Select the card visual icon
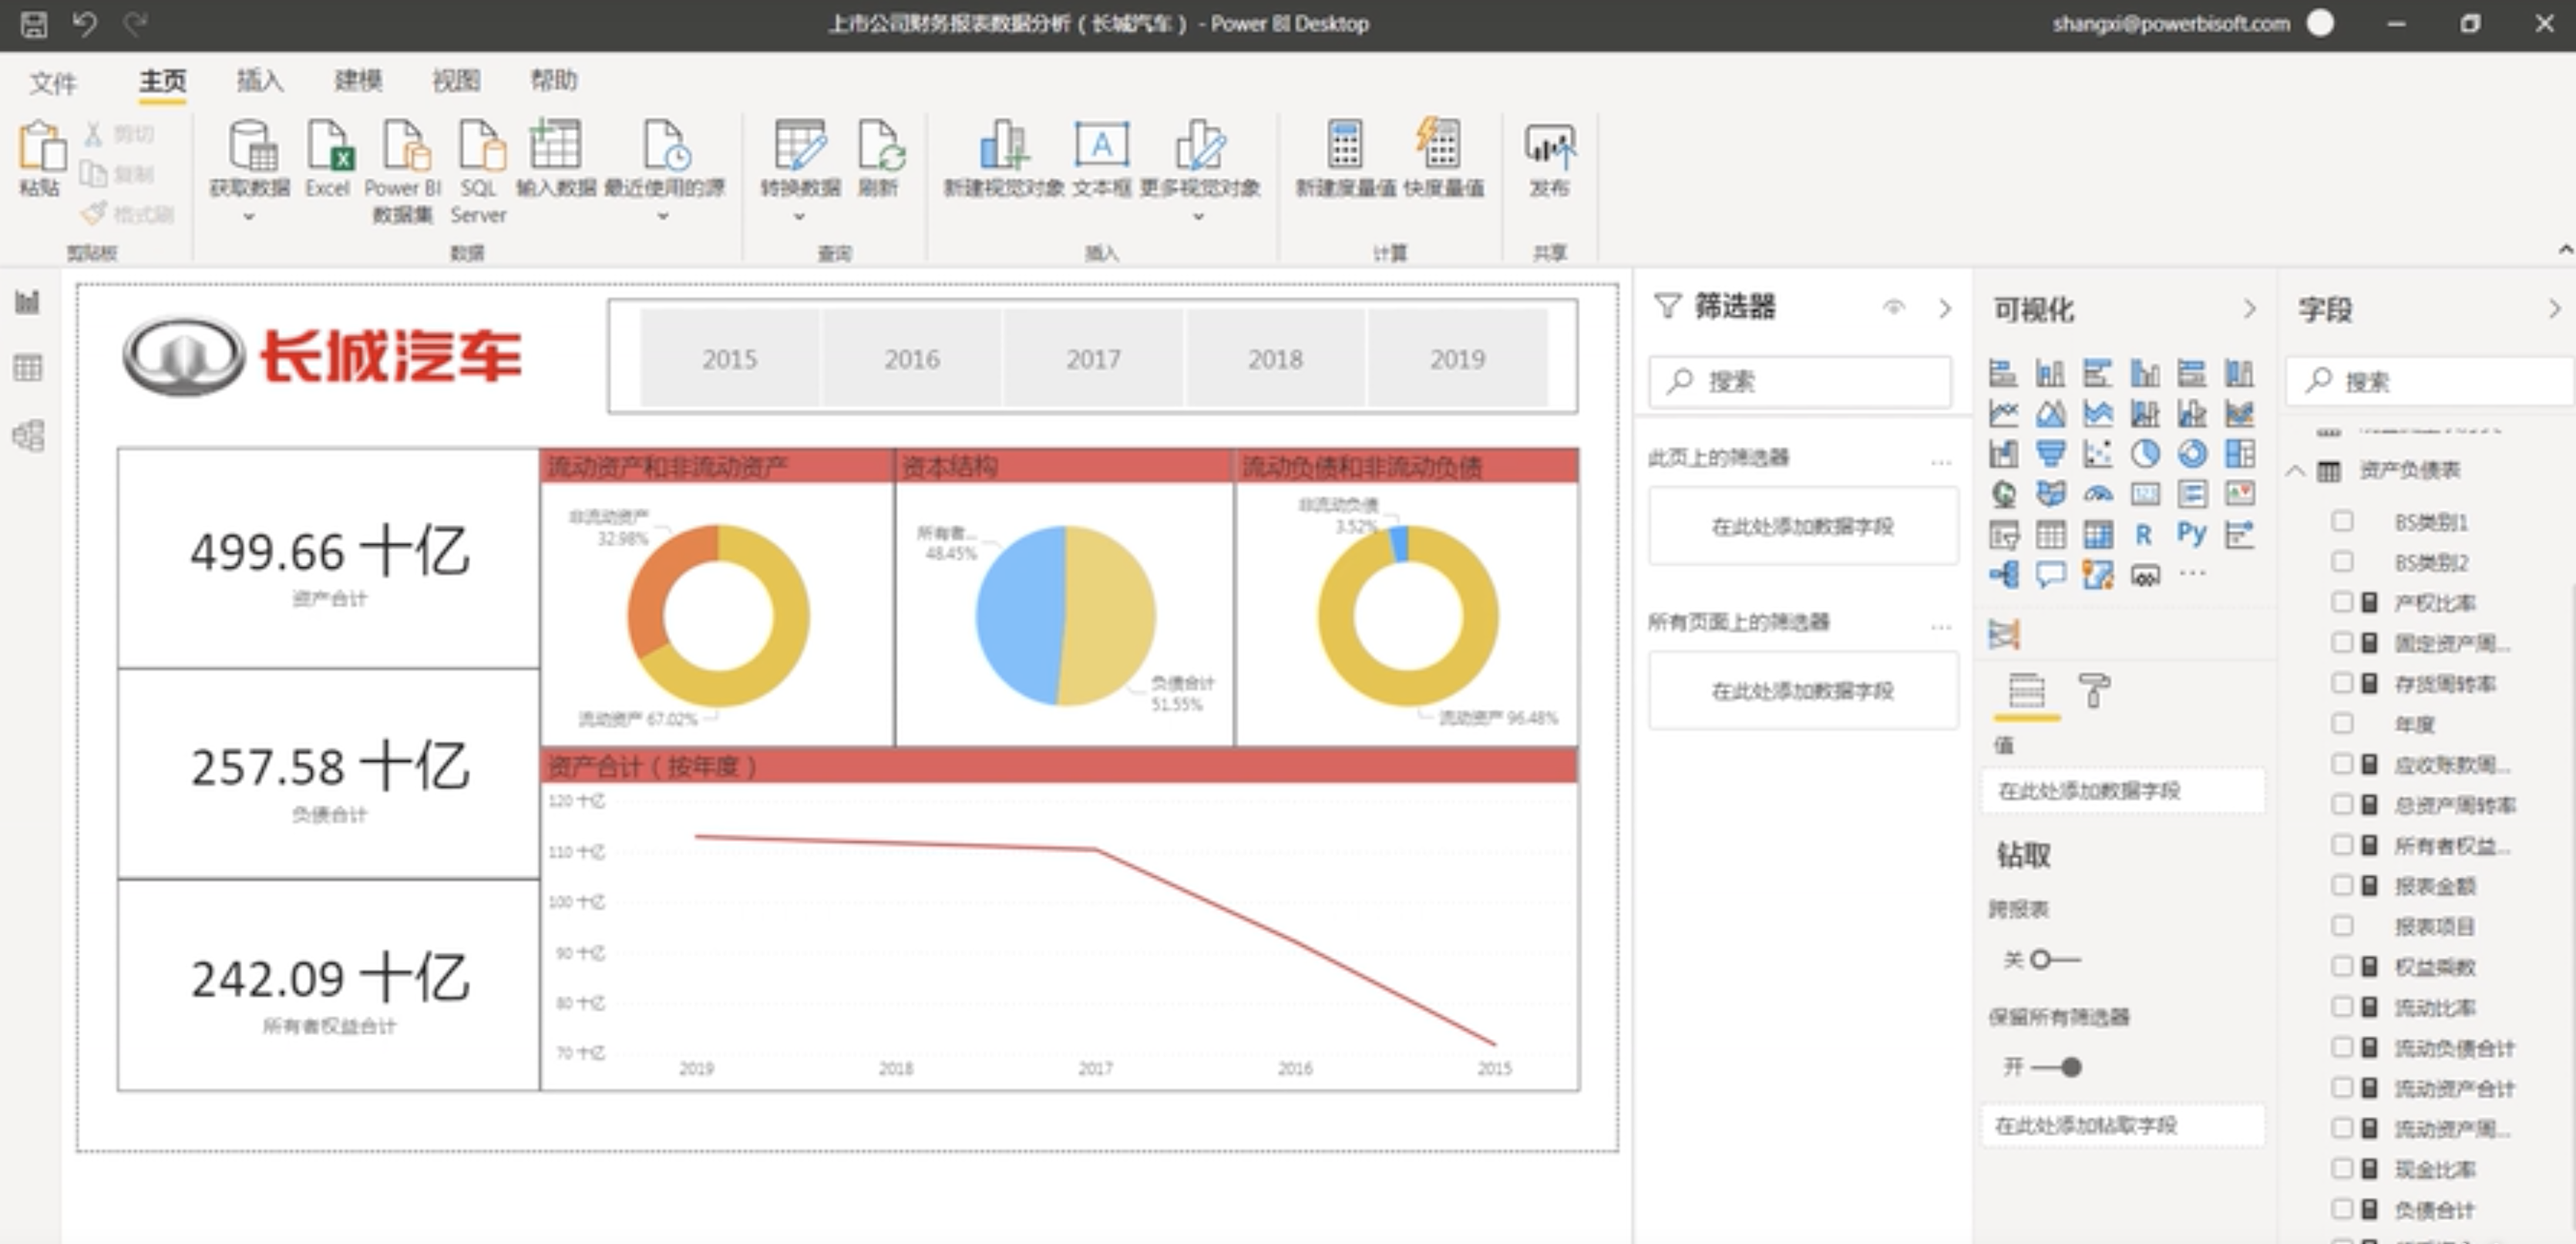Screen dimensions: 2576x1244 point(2145,493)
